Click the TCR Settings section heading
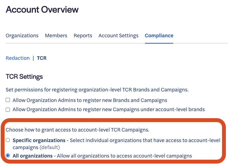 pos(24,77)
